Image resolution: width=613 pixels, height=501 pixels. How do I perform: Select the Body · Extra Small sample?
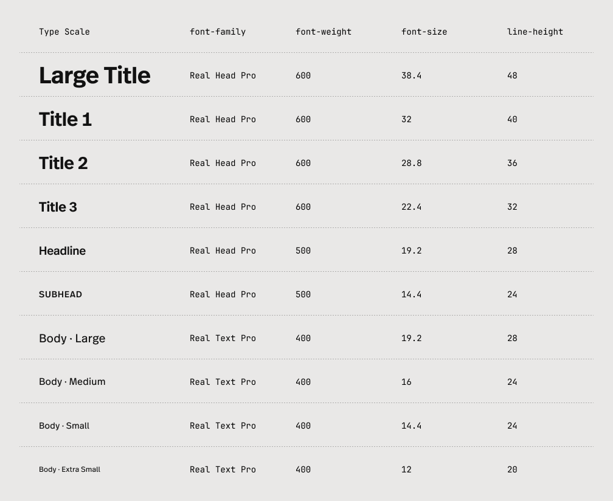[69, 469]
